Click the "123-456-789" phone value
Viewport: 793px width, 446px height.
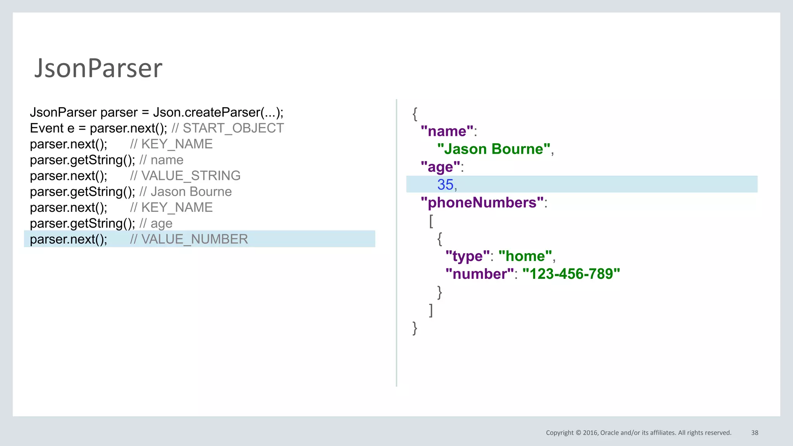click(571, 274)
